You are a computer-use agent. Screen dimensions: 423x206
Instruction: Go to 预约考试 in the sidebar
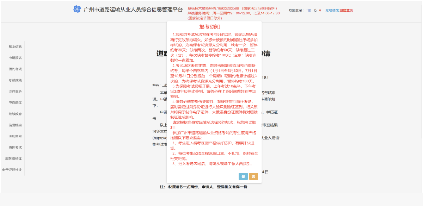pyautogui.click(x=15, y=69)
